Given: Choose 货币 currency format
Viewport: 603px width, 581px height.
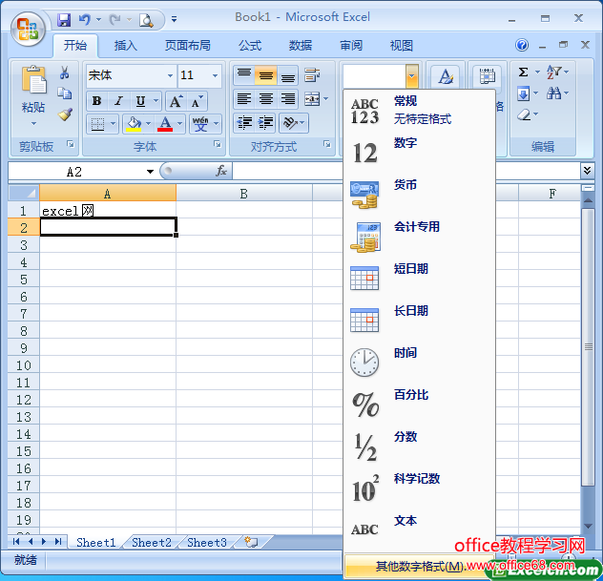Looking at the screenshot, I should pyautogui.click(x=419, y=195).
